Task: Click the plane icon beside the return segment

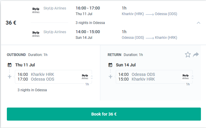Action: point(110,77)
